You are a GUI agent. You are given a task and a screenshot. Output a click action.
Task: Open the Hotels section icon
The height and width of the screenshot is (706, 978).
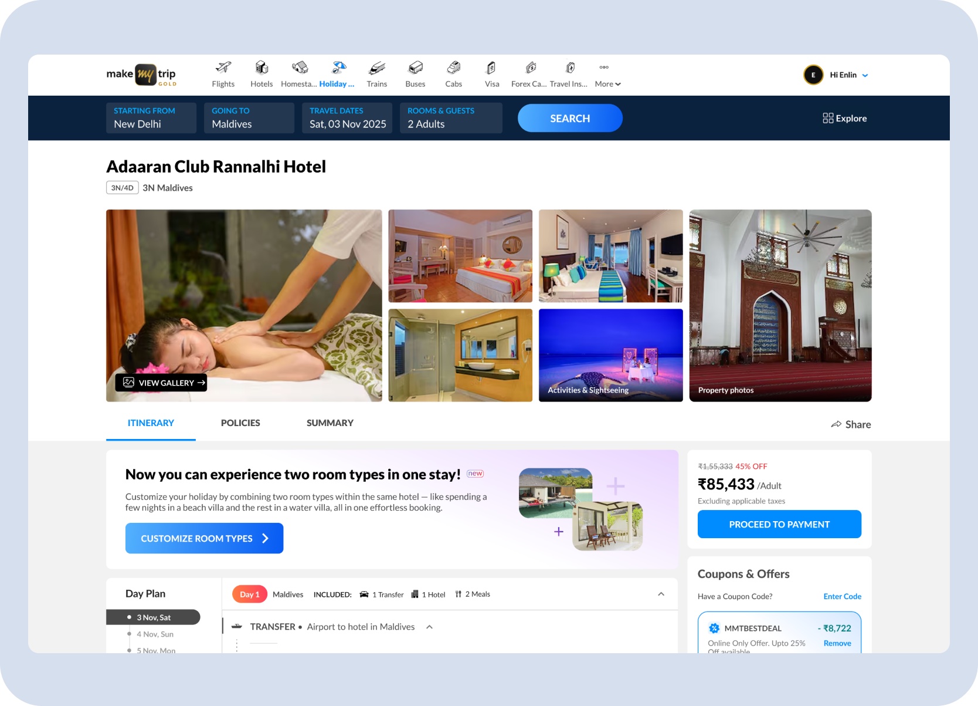262,67
